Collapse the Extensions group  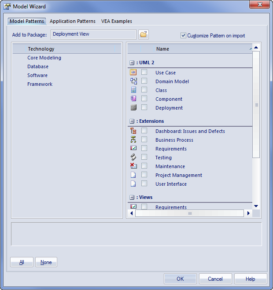click(132, 121)
